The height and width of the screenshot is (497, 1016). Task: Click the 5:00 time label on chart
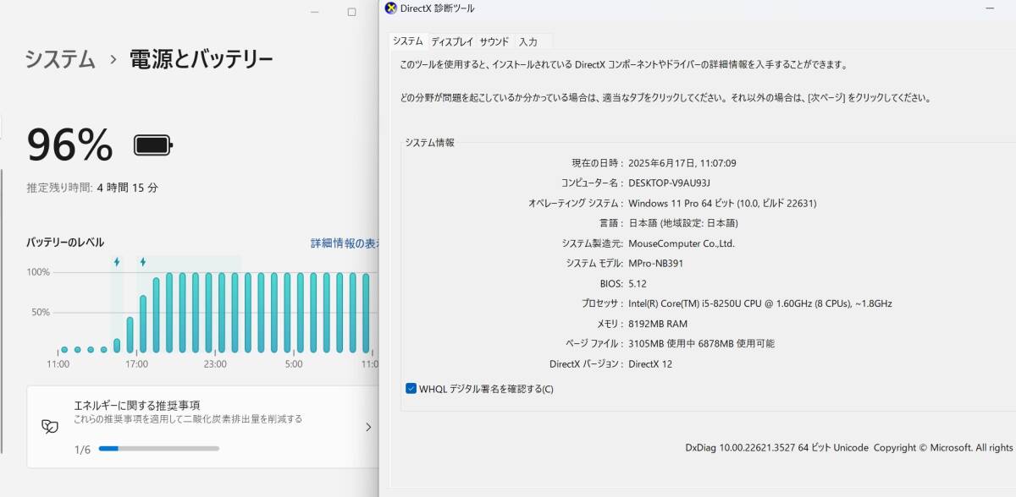click(x=294, y=364)
